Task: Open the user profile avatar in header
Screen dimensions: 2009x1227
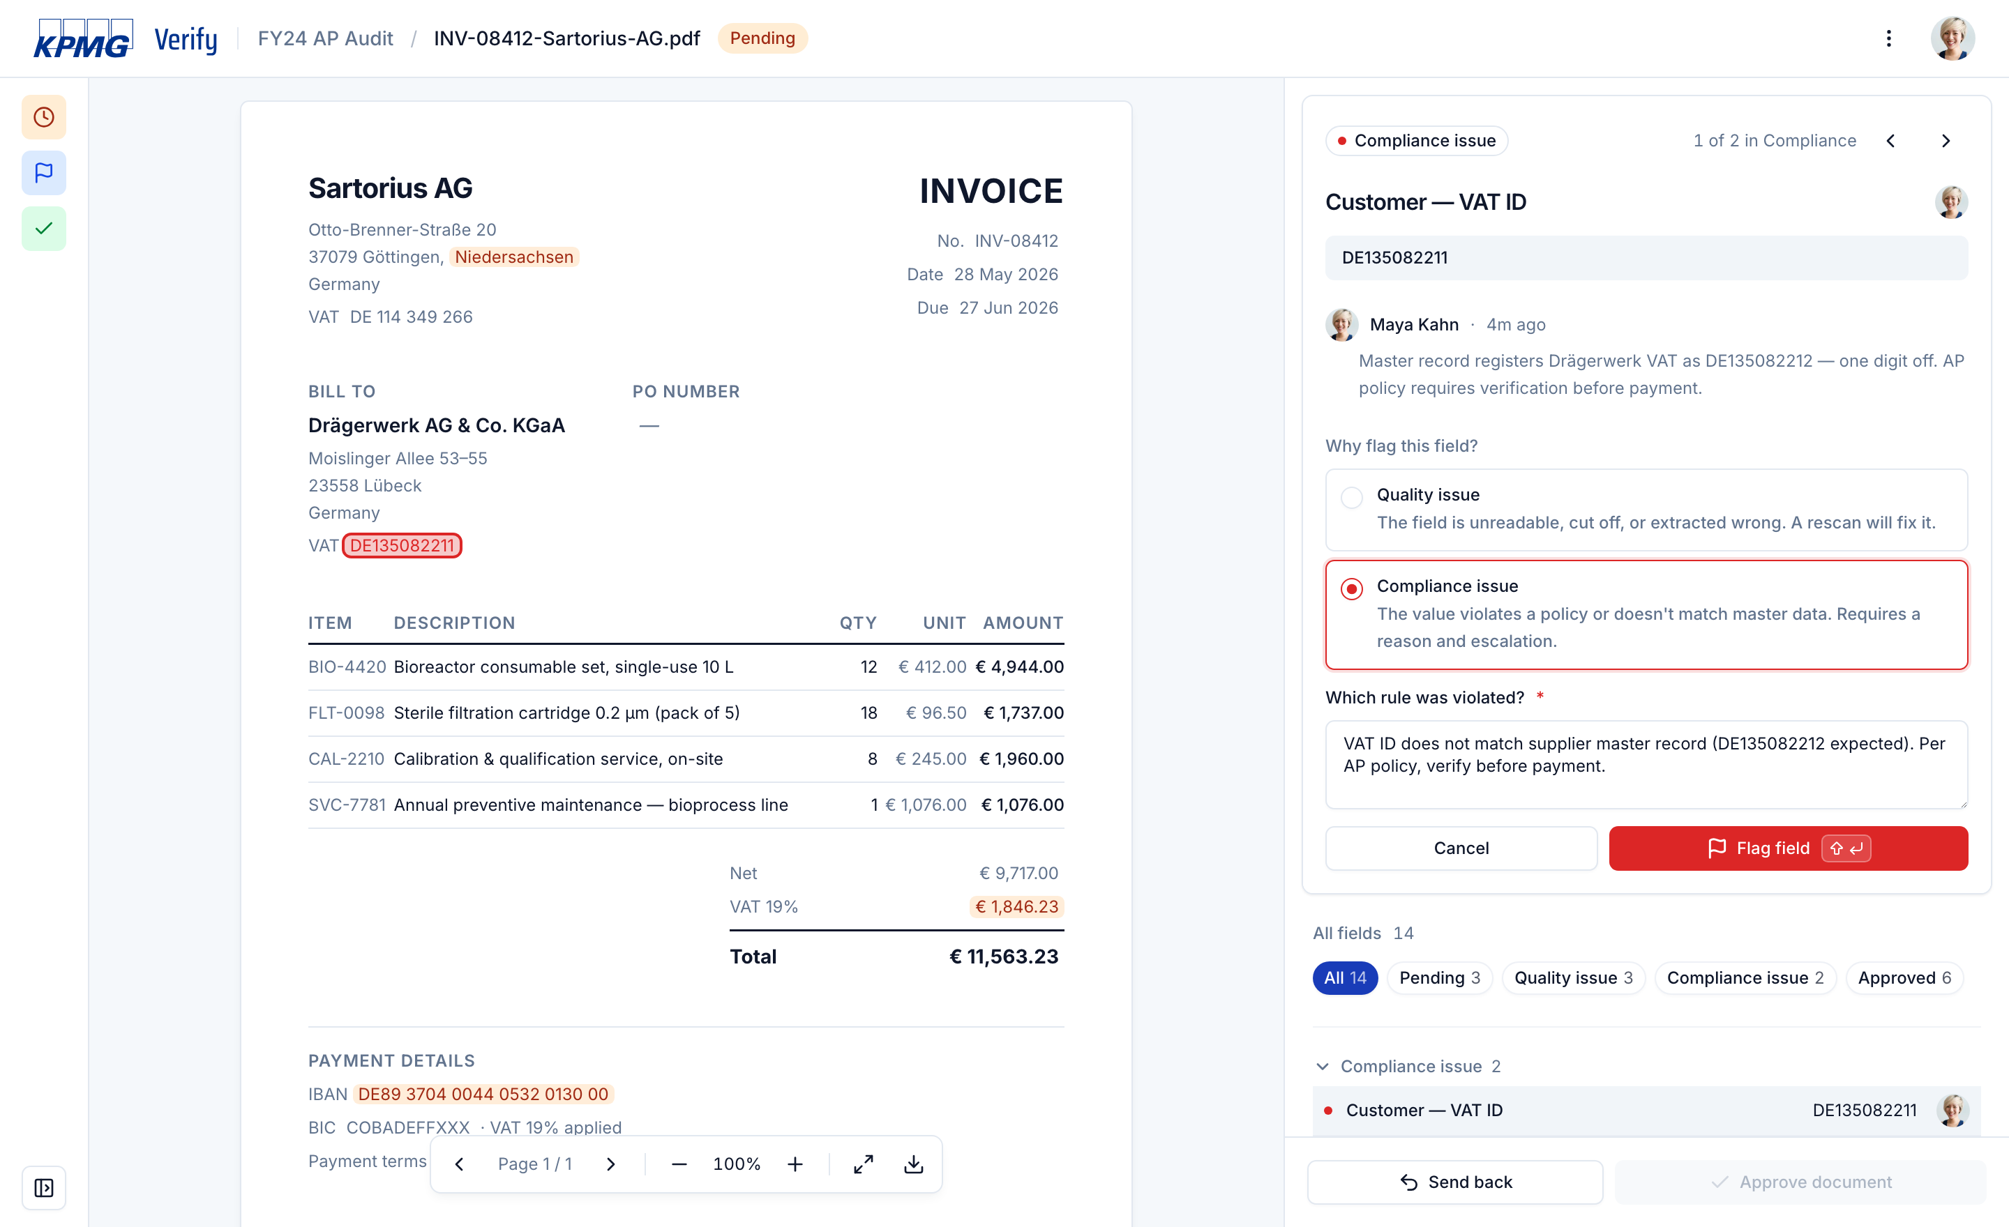Action: coord(1952,38)
